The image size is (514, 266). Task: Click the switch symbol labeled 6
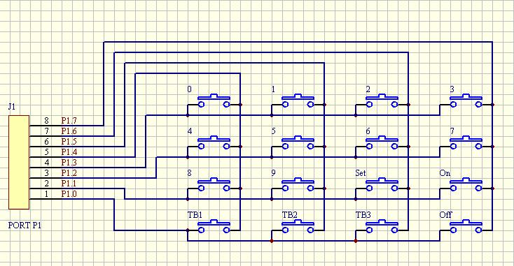tap(382, 142)
